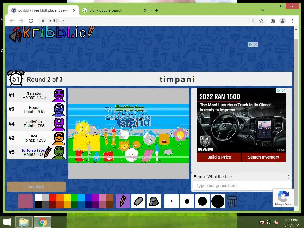Open the Chrome profile menu
The height and width of the screenshot is (228, 304).
(x=283, y=21)
